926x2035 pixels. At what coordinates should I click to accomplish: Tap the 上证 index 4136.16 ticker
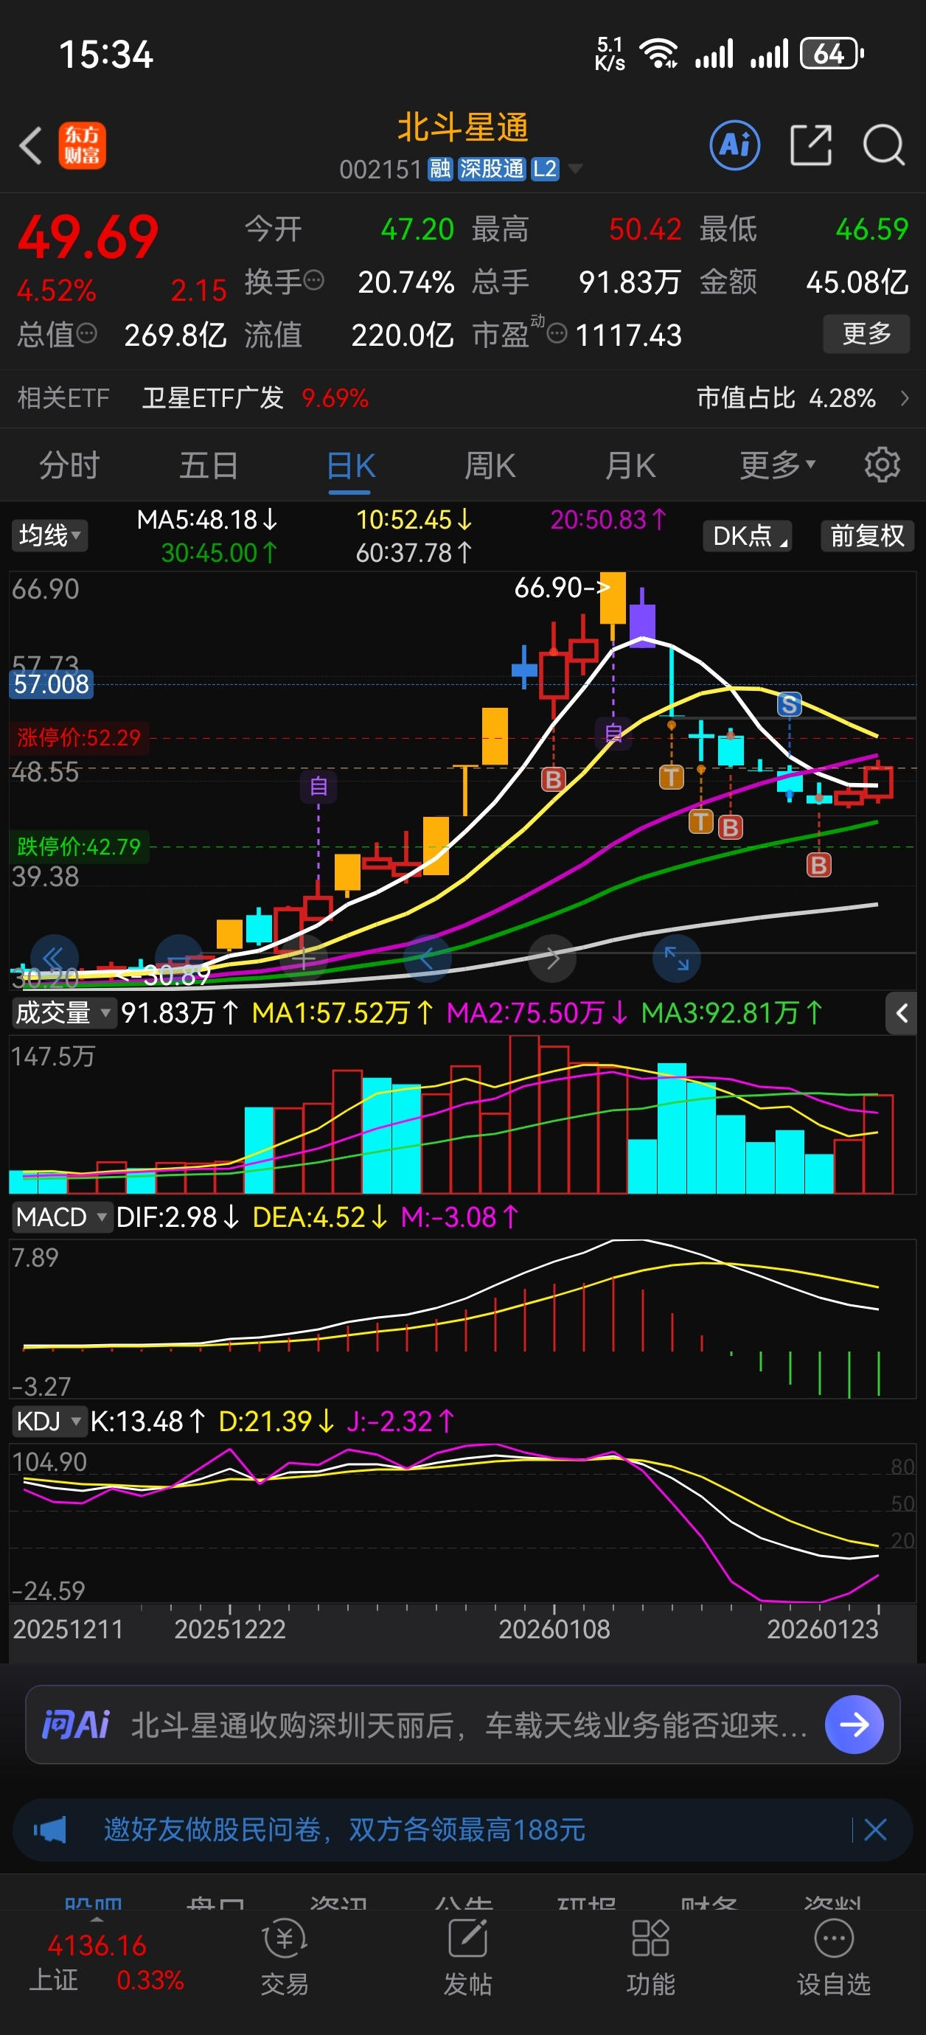(x=105, y=1961)
